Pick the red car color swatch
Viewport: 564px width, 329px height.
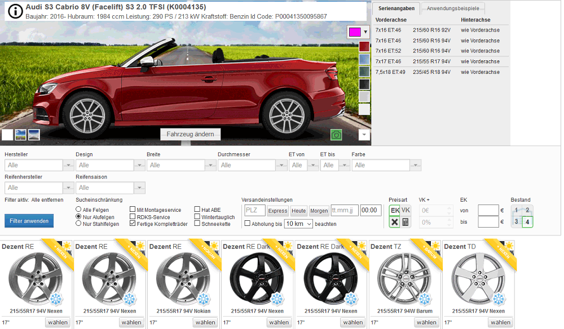point(364,47)
